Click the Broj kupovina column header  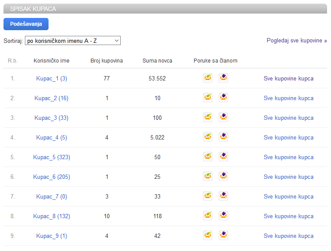point(107,61)
